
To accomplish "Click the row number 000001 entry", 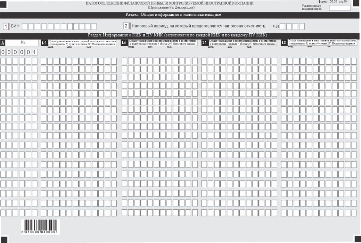I will 19,52.
